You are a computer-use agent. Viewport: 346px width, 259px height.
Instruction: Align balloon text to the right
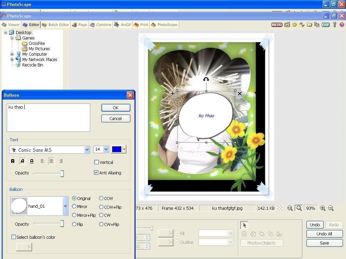pos(61,161)
